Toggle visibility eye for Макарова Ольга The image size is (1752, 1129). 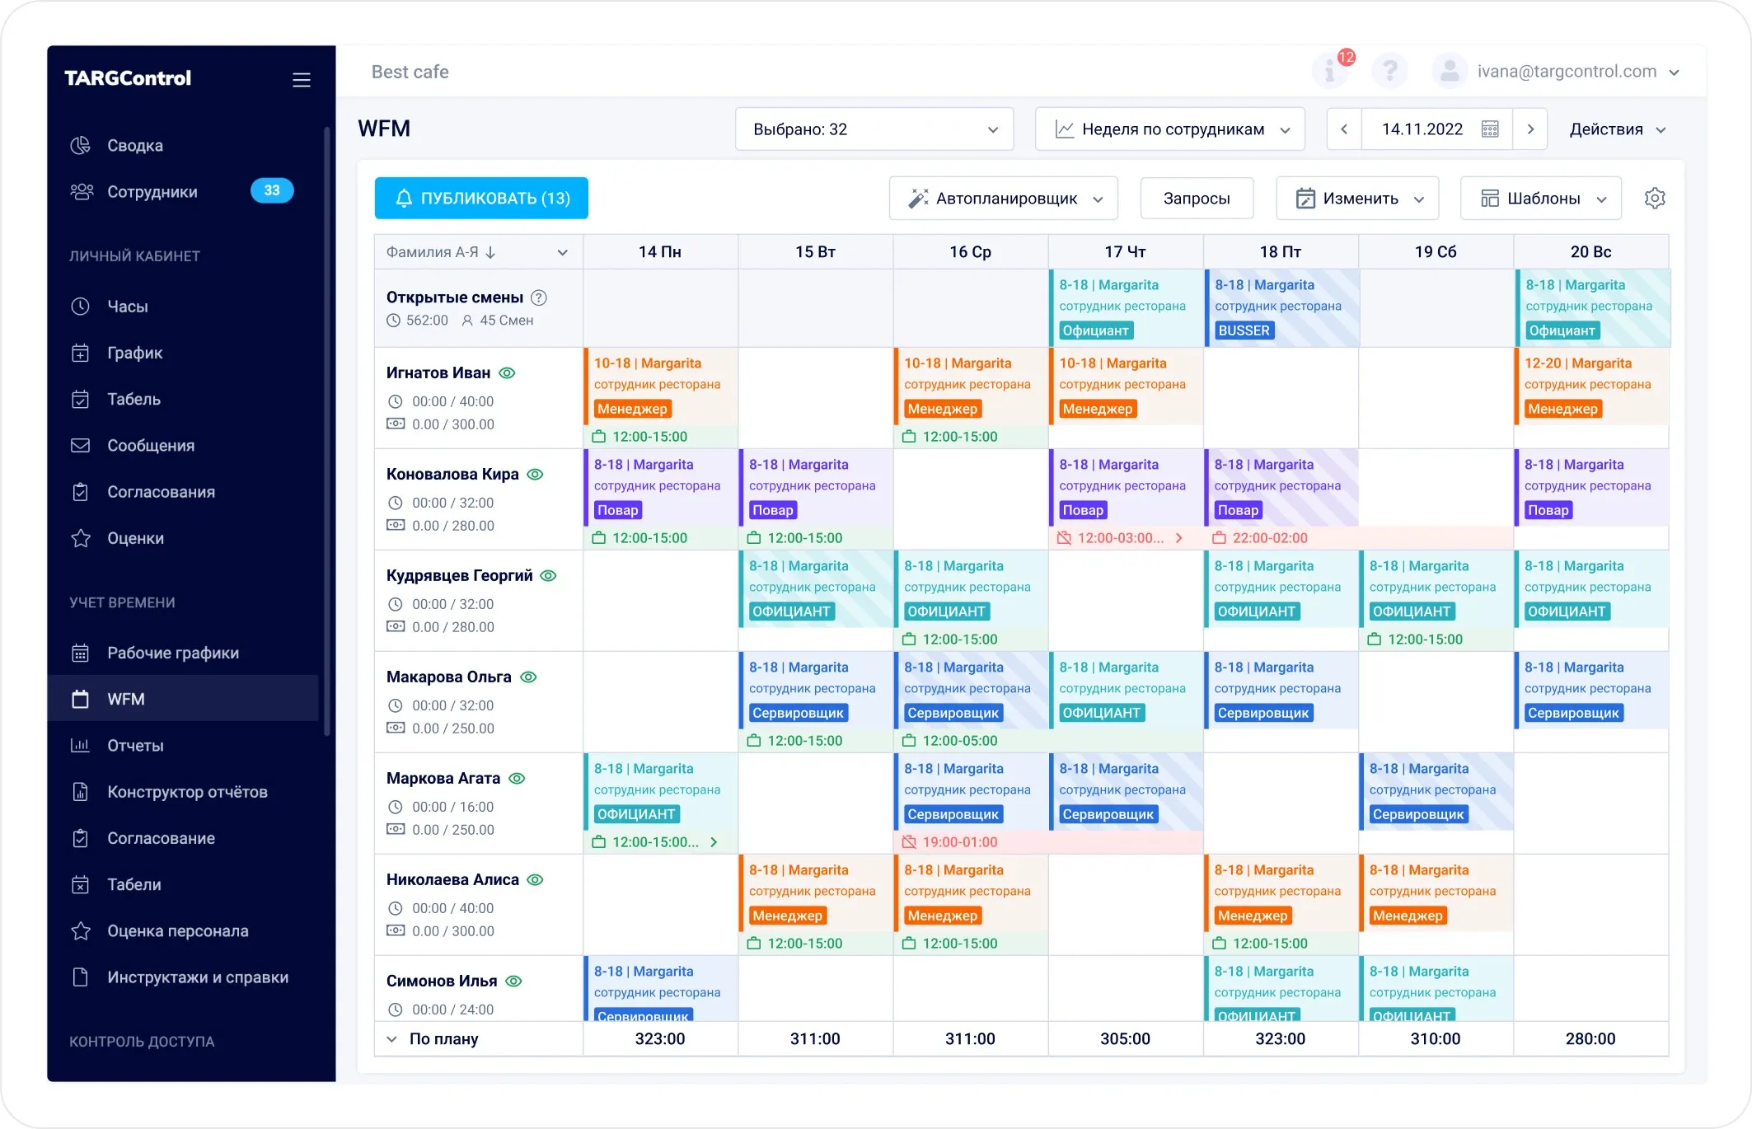[529, 677]
